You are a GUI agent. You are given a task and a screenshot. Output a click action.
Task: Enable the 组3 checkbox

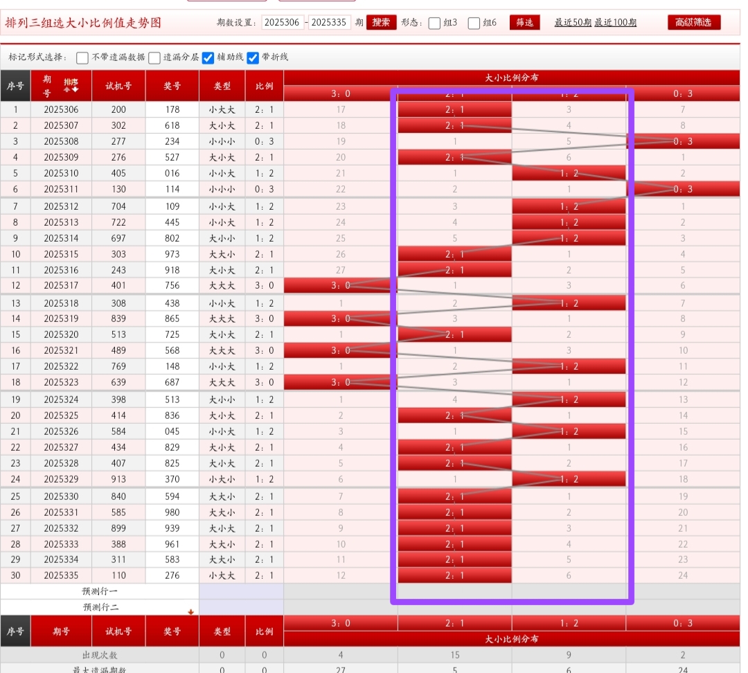point(434,23)
